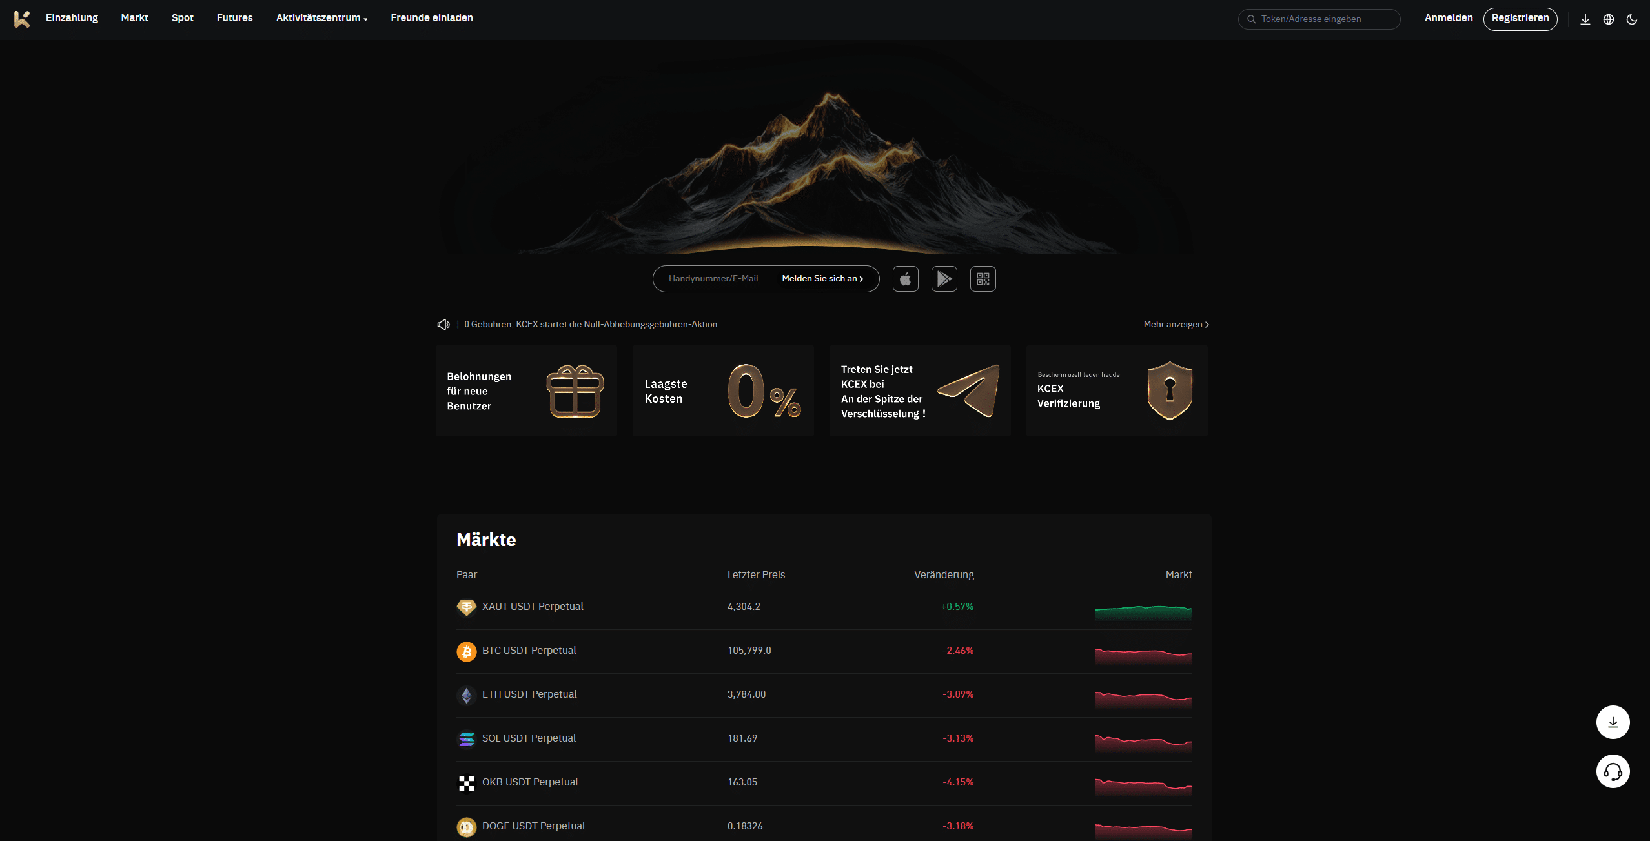1650x841 pixels.
Task: Focus the Handynummer/E-Mail input field
Action: 713,279
